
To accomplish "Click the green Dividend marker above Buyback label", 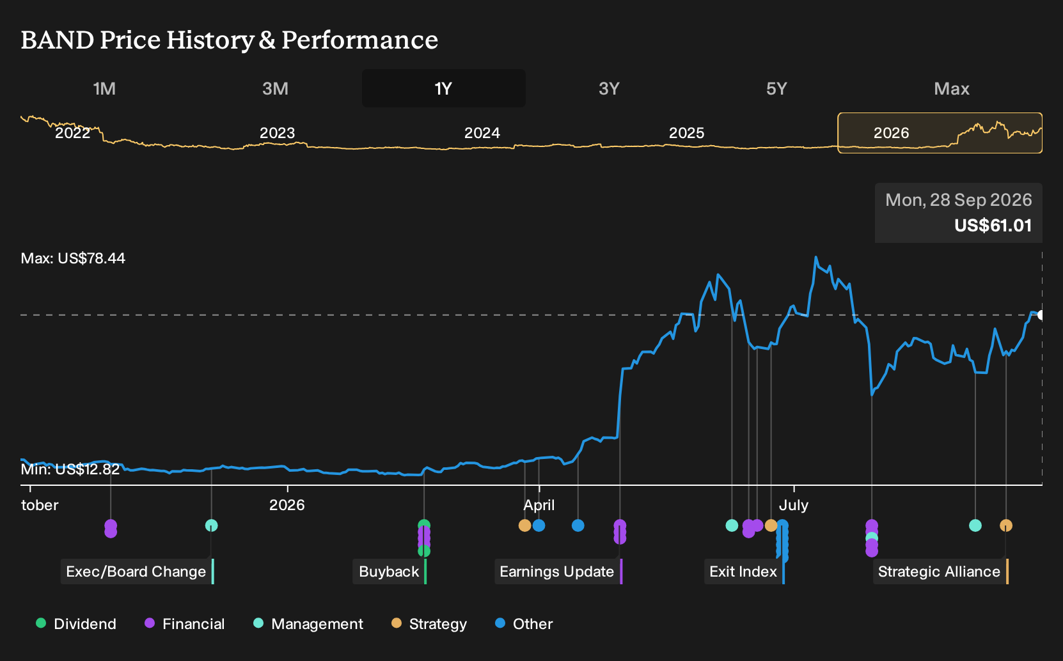I will pyautogui.click(x=424, y=525).
